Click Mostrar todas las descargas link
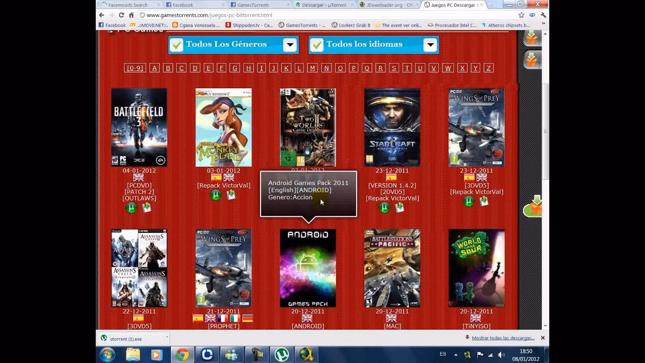The width and height of the screenshot is (645, 363). point(503,338)
